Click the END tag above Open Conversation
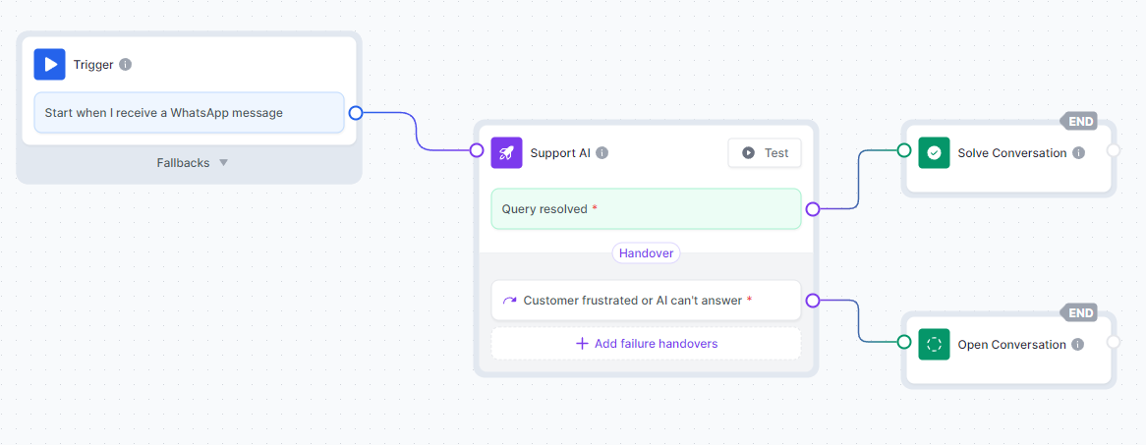Viewport: 1146px width, 445px height. [1079, 312]
